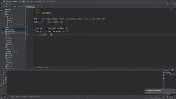Select the work tab in Run panel
176x99 pixels.
click(x=9, y=70)
